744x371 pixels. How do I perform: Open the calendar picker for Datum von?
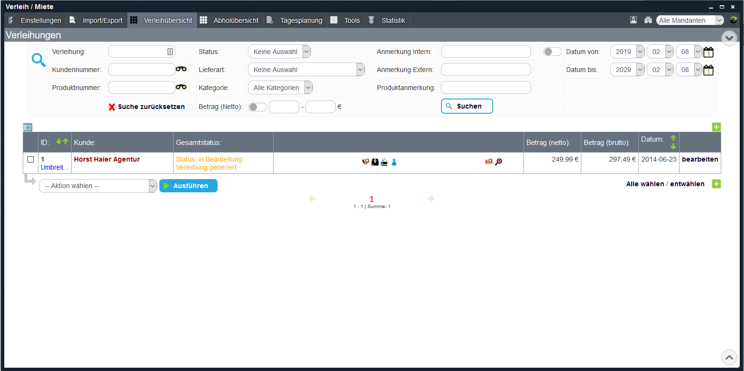708,52
